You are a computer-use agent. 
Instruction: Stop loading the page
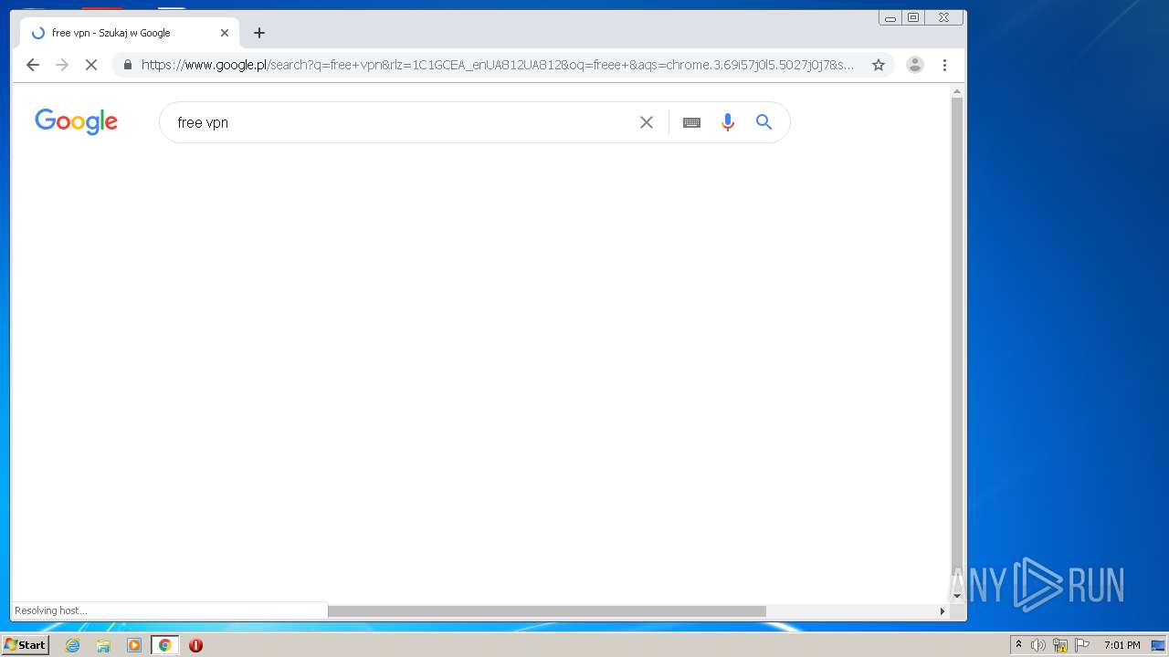point(91,65)
